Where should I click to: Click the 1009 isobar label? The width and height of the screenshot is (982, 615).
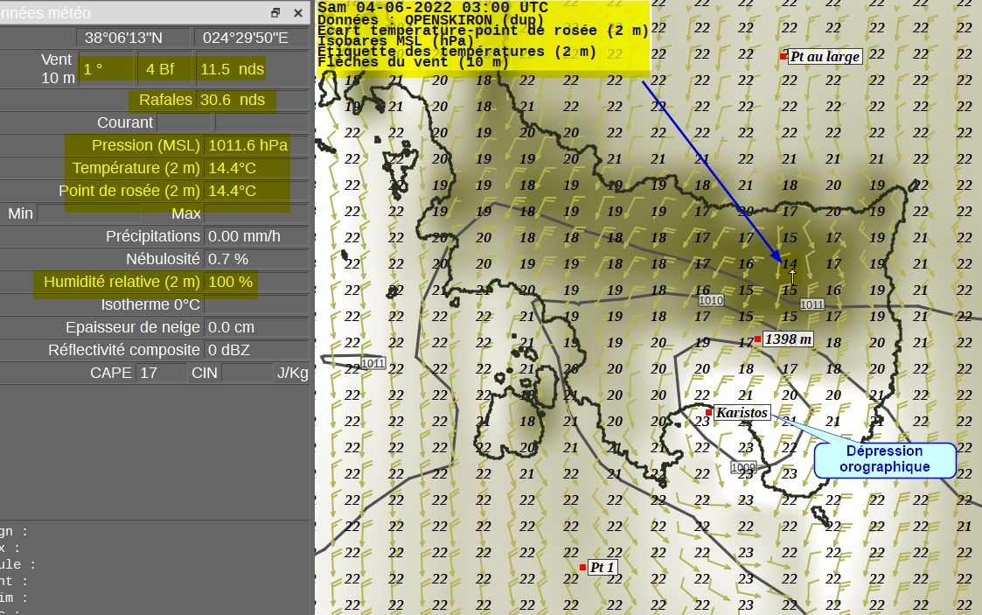click(742, 468)
